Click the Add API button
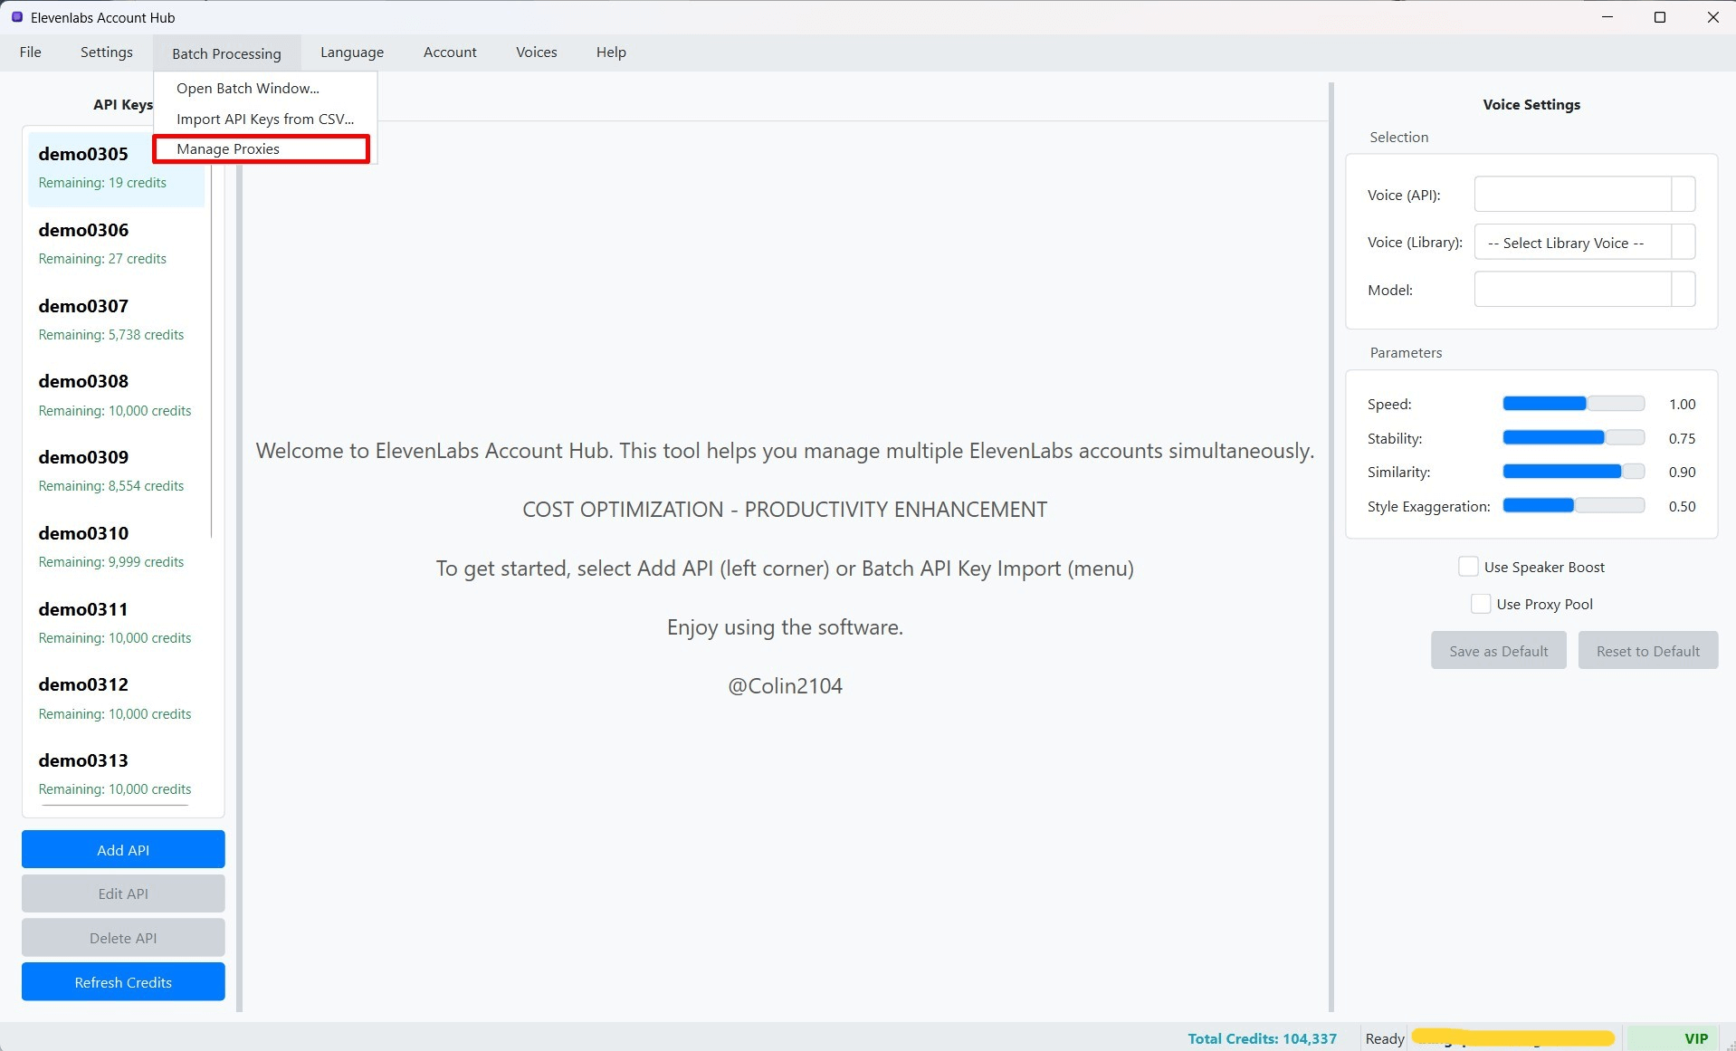 123,849
